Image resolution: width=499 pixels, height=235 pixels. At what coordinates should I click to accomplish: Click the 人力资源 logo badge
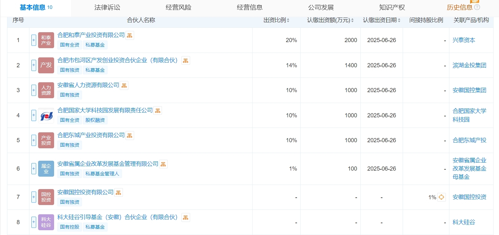coord(46,90)
